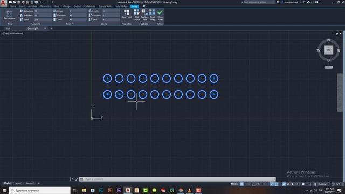This screenshot has height=194, width=345.
Task: Open the annotation scale 1:1 dropdown
Action: pyautogui.click(x=298, y=184)
